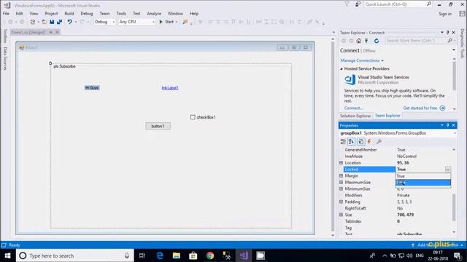Click the Properties page icon

coord(360,142)
